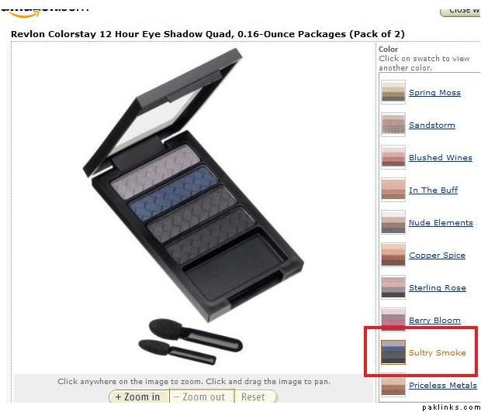Screen dimensions: 481x412
Task: Choose the Copper Spice swatch
Action: [393, 255]
